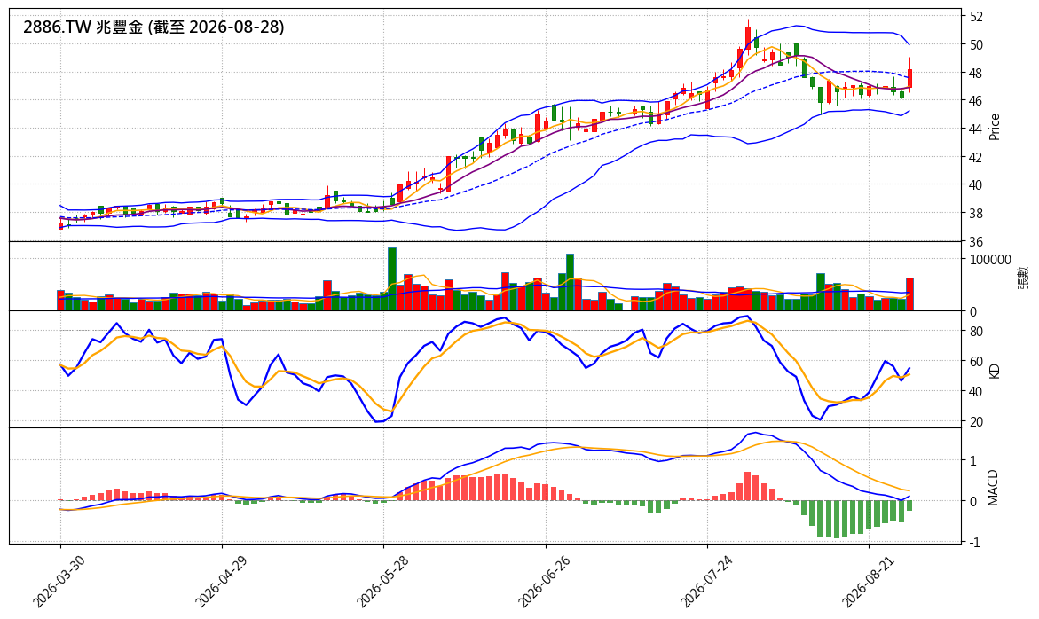This screenshot has width=1039, height=619.
Task: Click the 100000 volume tick label
Action: pyautogui.click(x=990, y=260)
